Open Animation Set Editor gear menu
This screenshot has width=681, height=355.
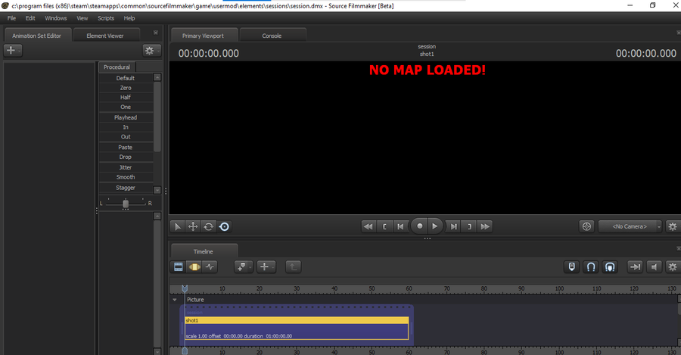pyautogui.click(x=151, y=51)
